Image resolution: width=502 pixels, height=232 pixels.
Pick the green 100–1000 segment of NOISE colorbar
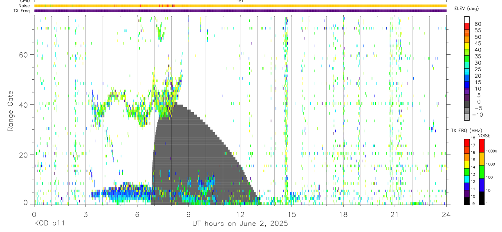coord(482,171)
